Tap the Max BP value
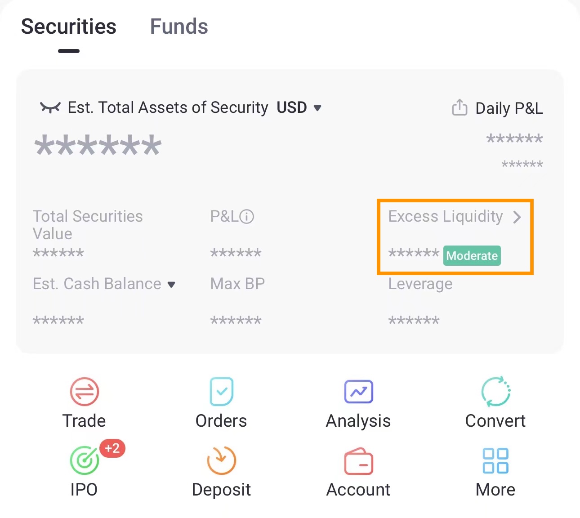The image size is (580, 518). click(x=236, y=320)
